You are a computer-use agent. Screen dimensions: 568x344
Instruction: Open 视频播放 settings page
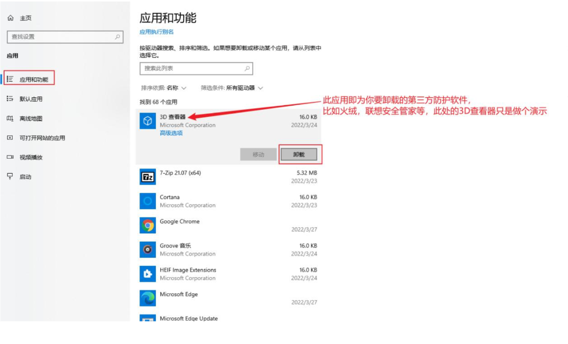[x=31, y=157]
